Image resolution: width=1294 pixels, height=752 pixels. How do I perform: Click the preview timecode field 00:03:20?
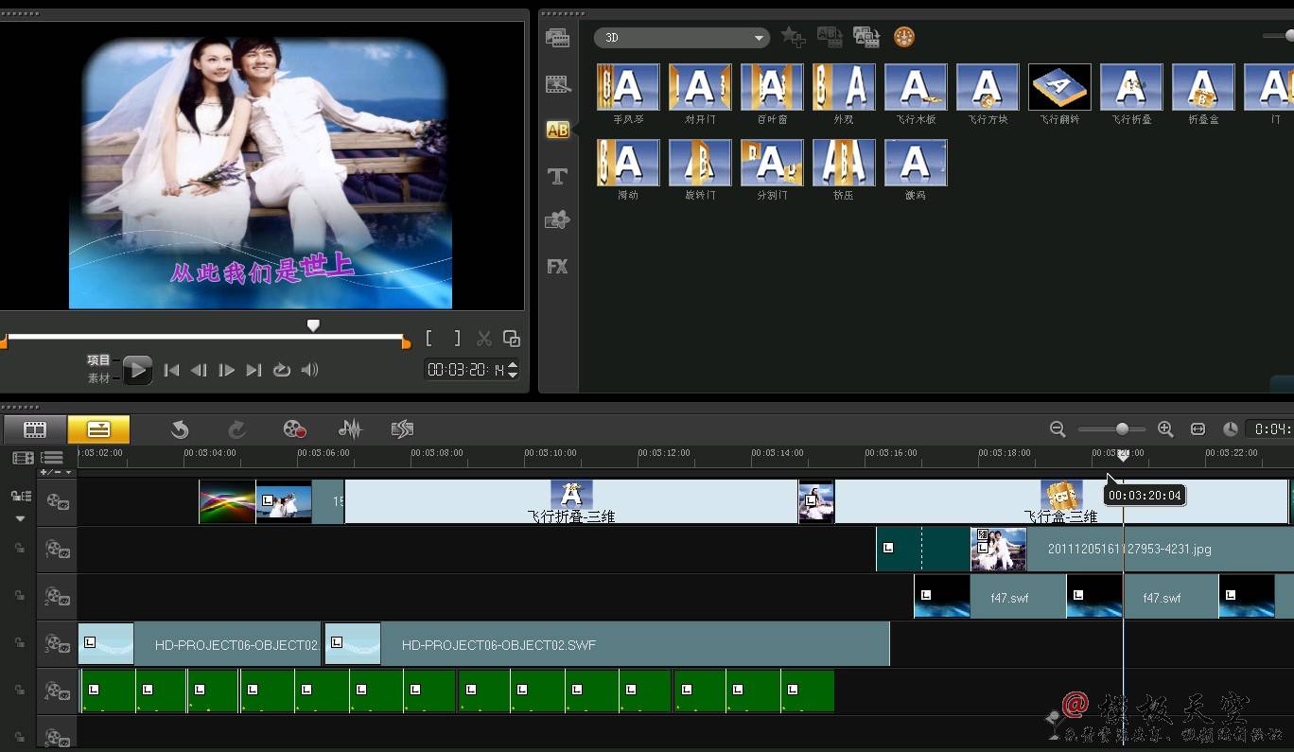point(465,370)
